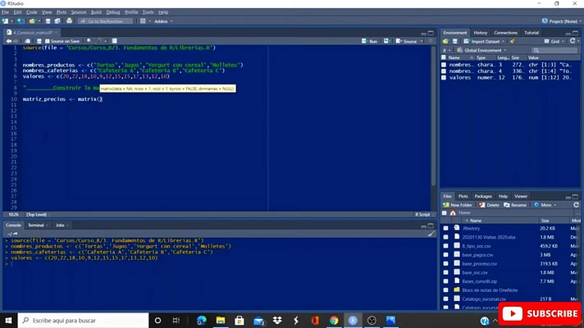The width and height of the screenshot is (584, 328).
Task: Switch to the Packages tab
Action: (483, 196)
